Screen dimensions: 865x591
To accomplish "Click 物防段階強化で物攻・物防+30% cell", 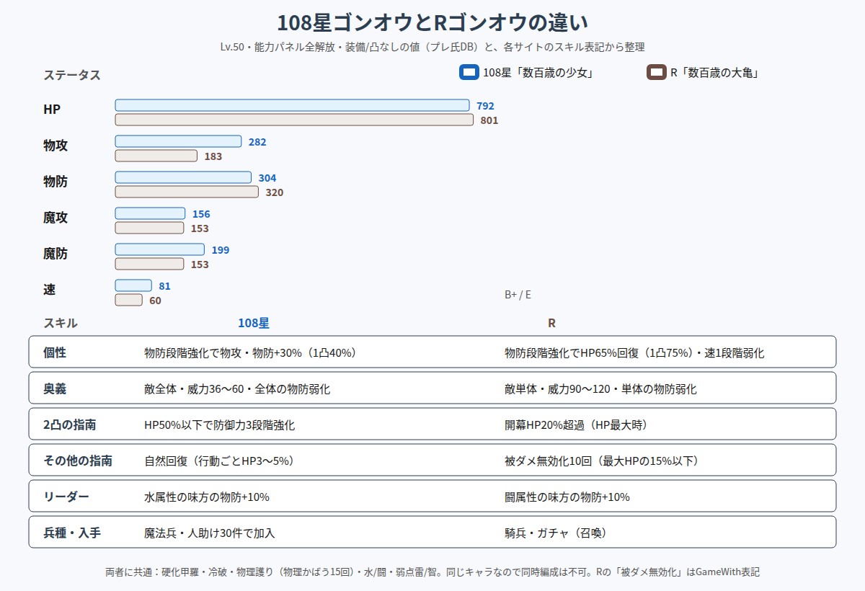I will pyautogui.click(x=250, y=353).
